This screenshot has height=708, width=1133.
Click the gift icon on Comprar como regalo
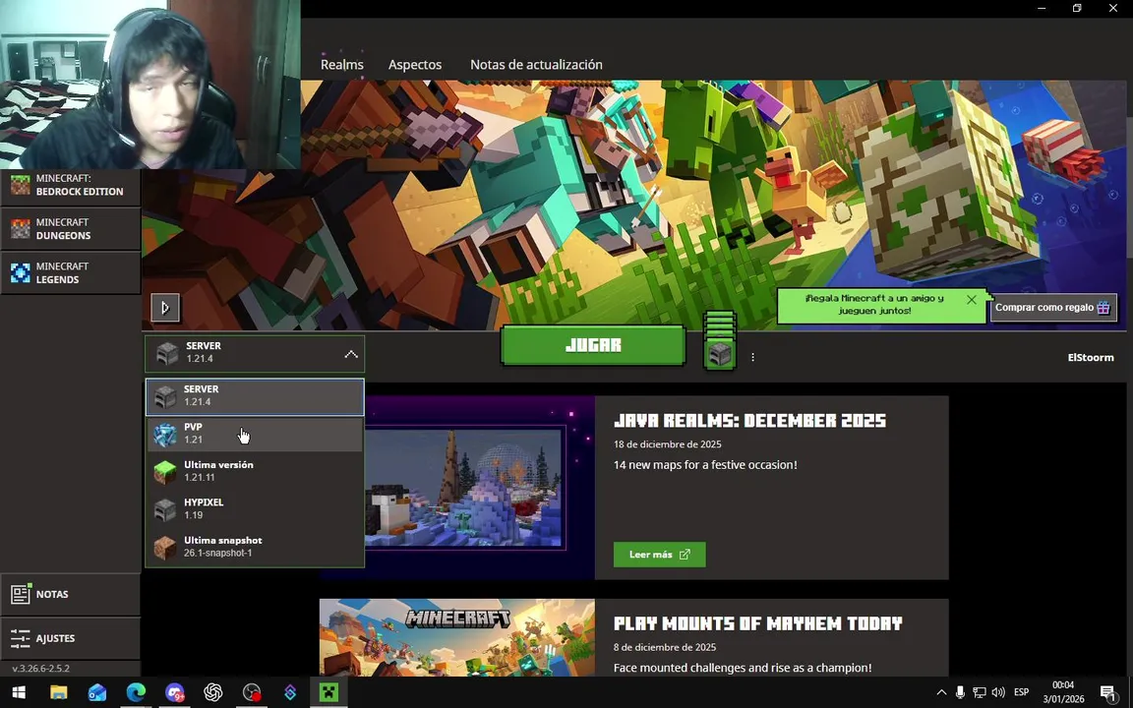(1103, 308)
